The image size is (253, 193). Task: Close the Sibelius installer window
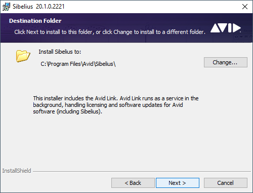(245, 7)
